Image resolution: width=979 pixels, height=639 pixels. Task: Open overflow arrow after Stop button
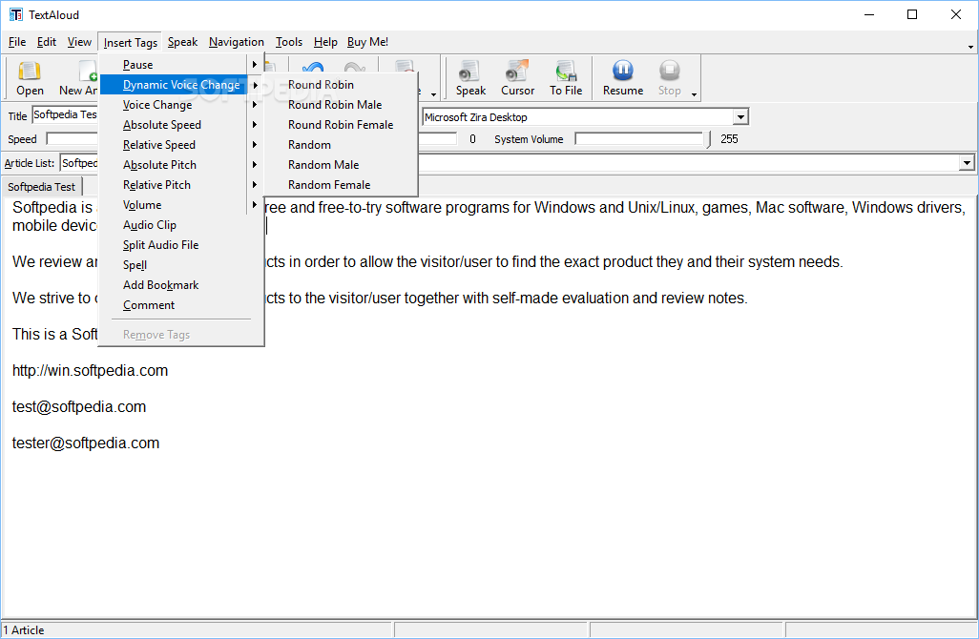click(694, 94)
